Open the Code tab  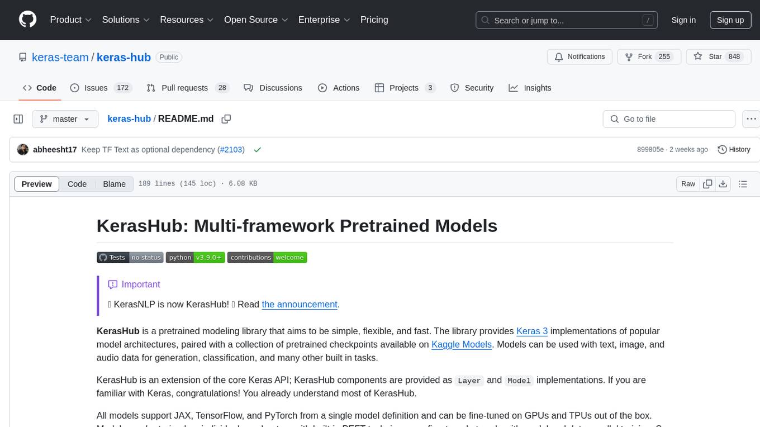40,88
